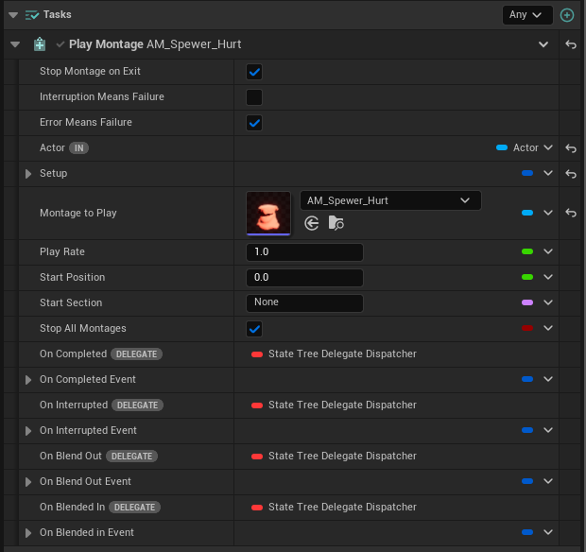Collapse the Tasks section
586x552 pixels.
[x=13, y=15]
